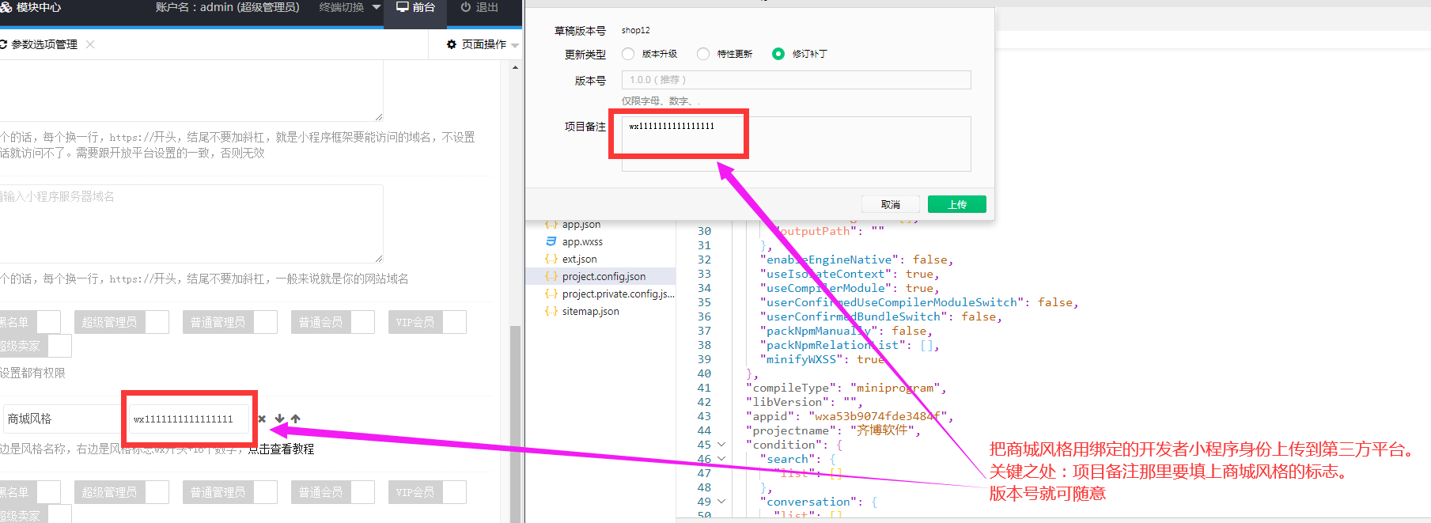Image resolution: width=1431 pixels, height=523 pixels.
Task: Open the 点击查看教程 tutorial link
Action: 282,449
